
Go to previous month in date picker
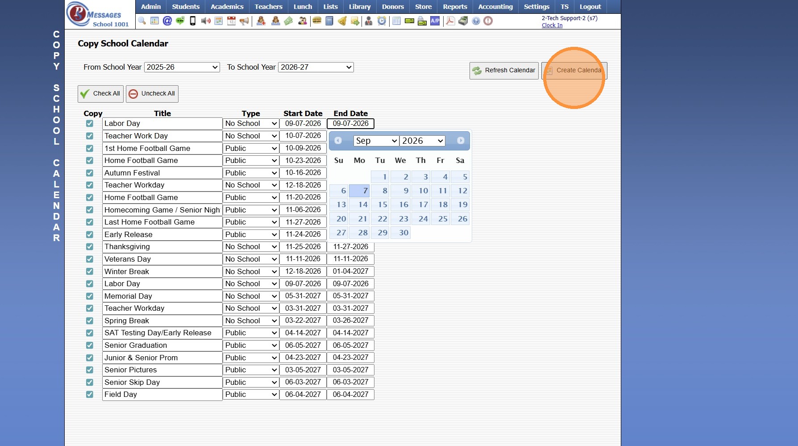[338, 141]
